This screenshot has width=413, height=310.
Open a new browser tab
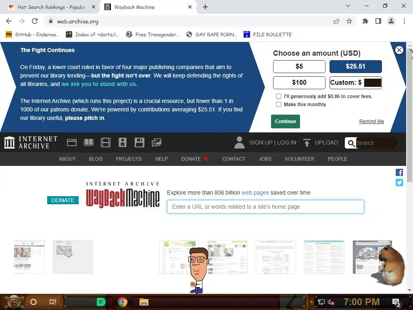(205, 7)
